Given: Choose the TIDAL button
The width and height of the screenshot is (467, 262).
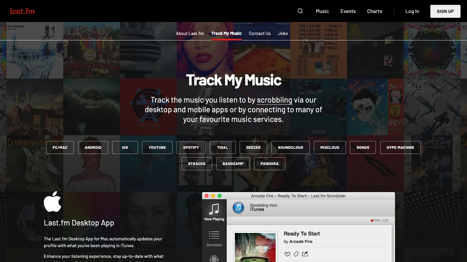Looking at the screenshot, I should click(222, 147).
